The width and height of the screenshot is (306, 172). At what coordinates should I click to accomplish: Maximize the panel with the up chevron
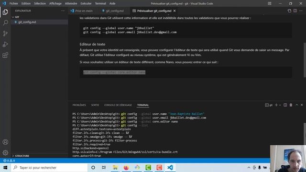pyautogui.click(x=296, y=105)
